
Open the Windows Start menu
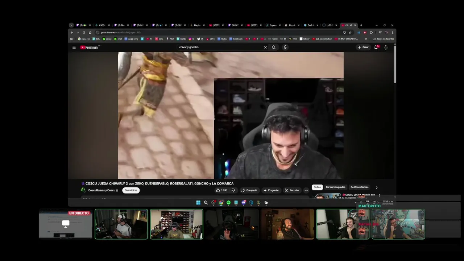click(x=198, y=203)
